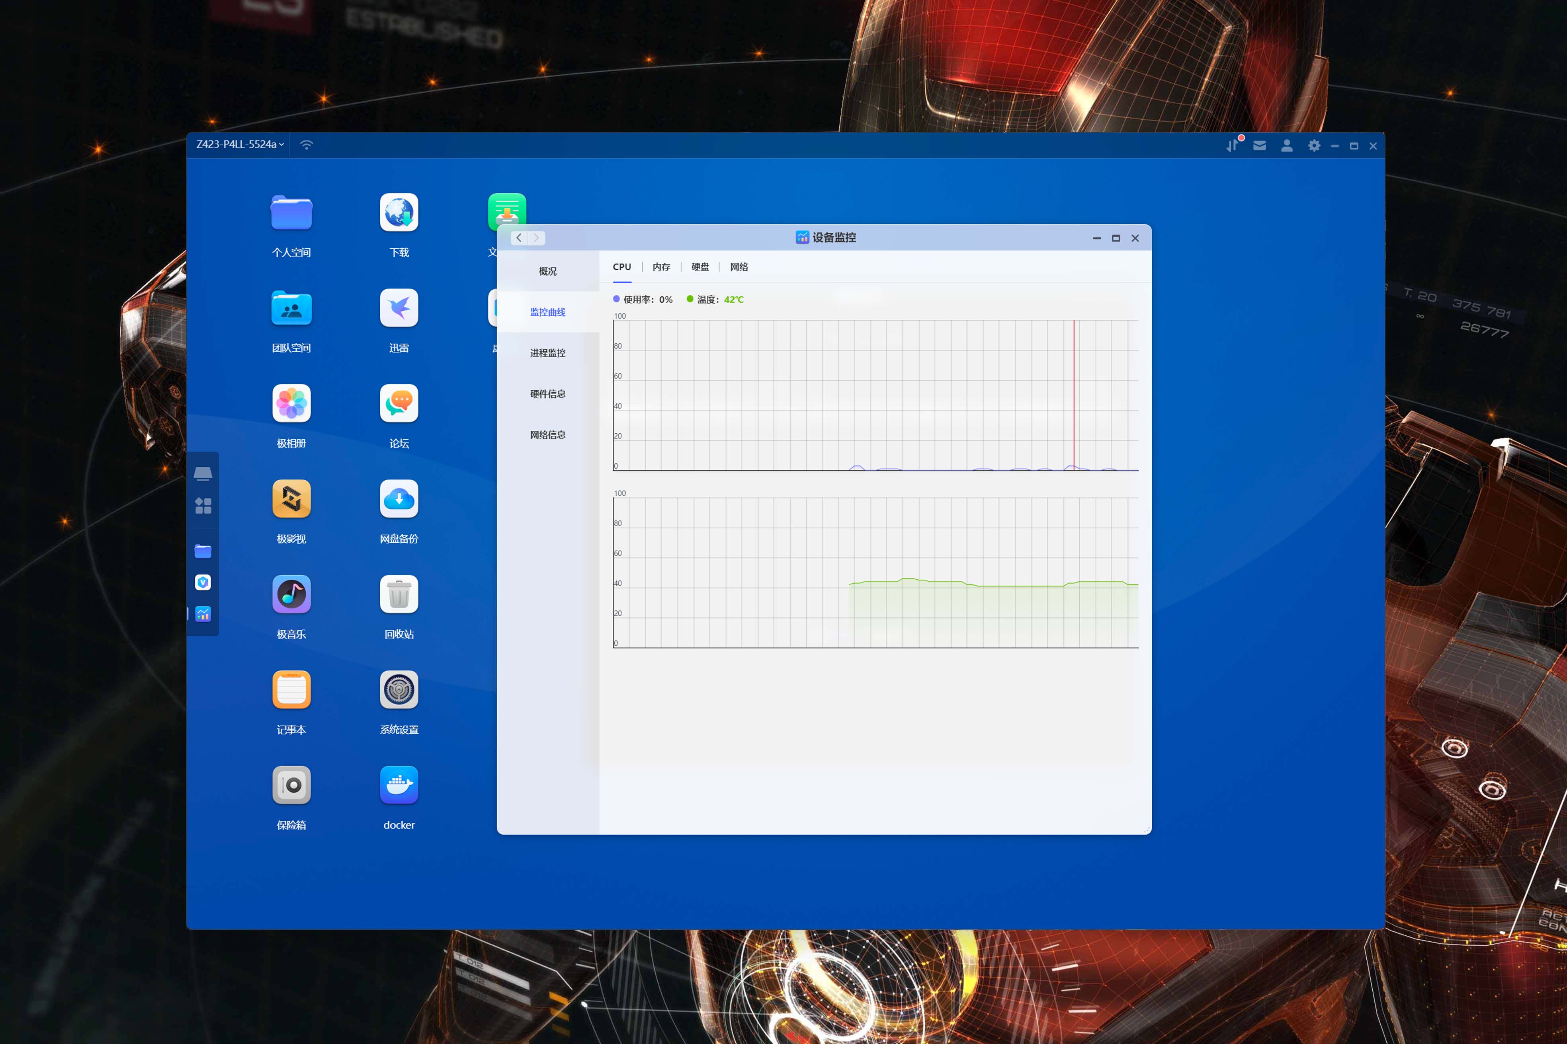Switch to the 内存 tab
Viewport: 1567px width, 1044px height.
661,267
